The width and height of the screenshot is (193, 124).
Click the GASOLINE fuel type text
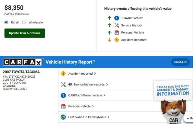coord(9,86)
